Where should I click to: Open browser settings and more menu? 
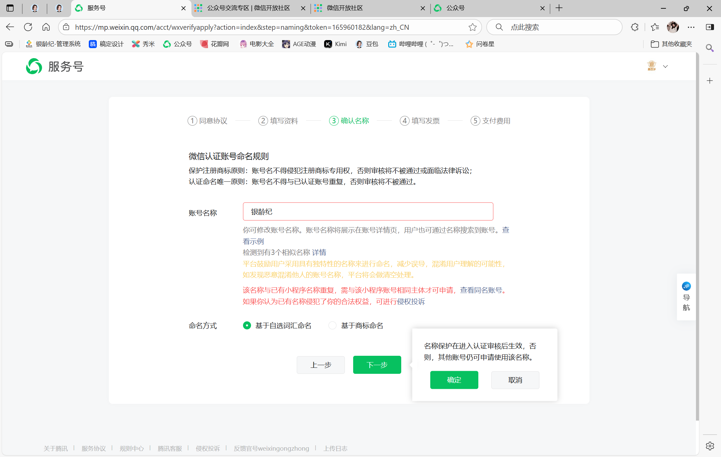(691, 27)
